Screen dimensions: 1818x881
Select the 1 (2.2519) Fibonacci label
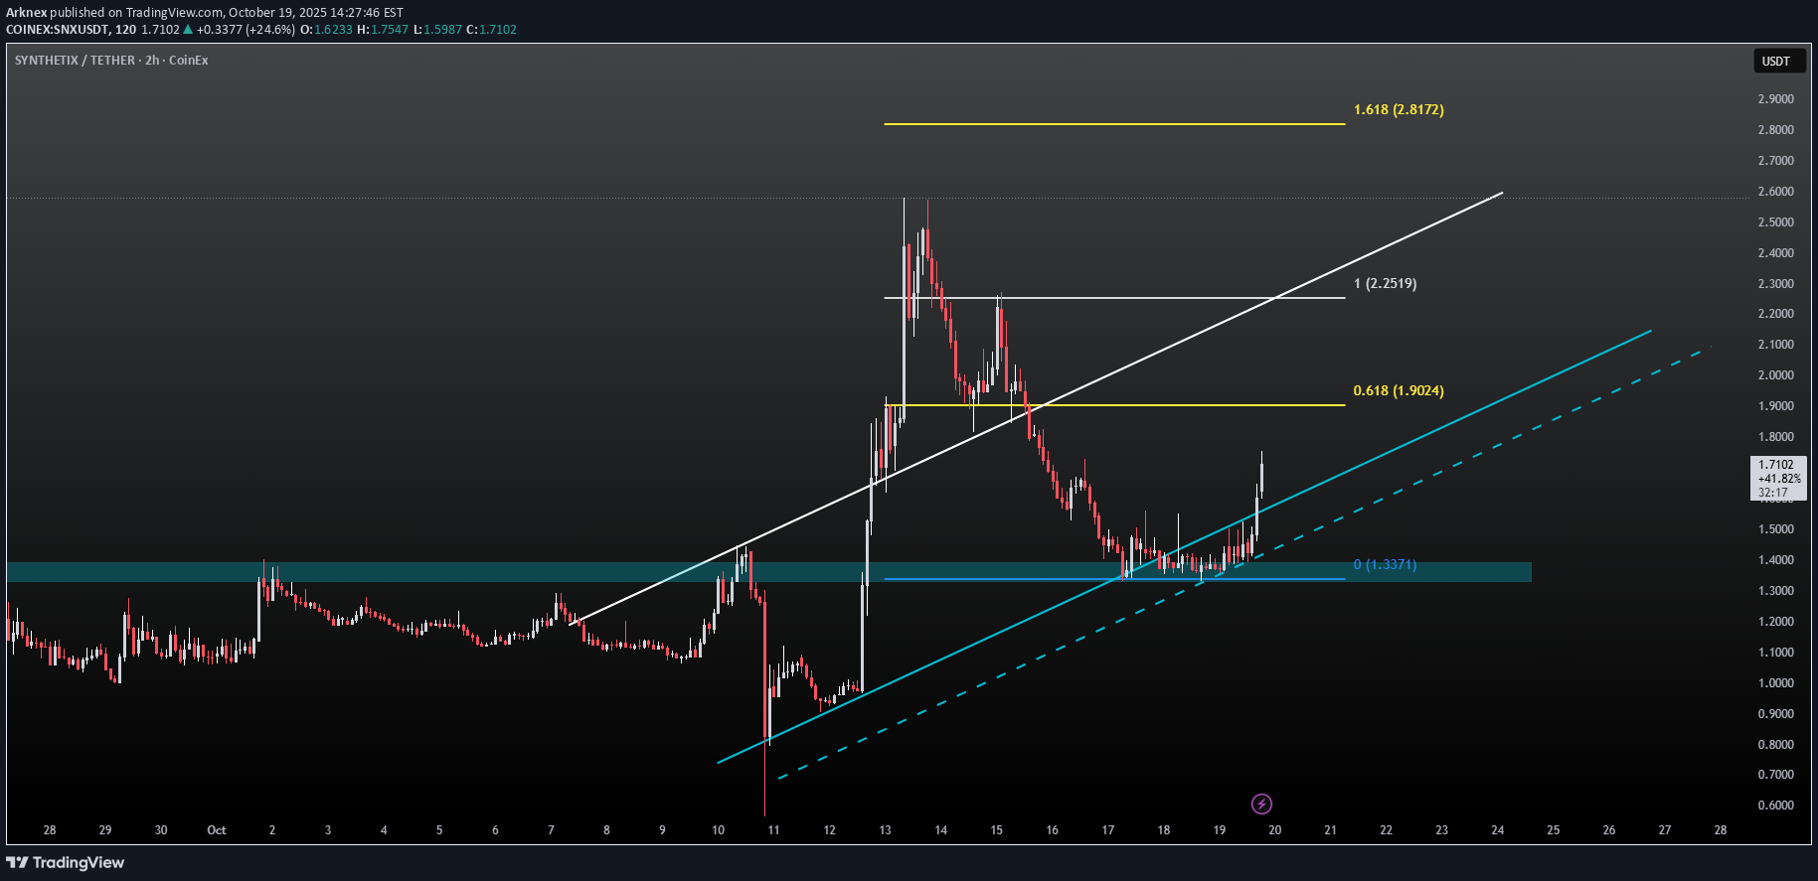pos(1385,284)
